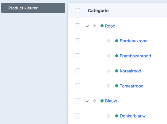Select the checkbox for the Blauw row
The height and width of the screenshot is (124, 167).
pos(78,101)
